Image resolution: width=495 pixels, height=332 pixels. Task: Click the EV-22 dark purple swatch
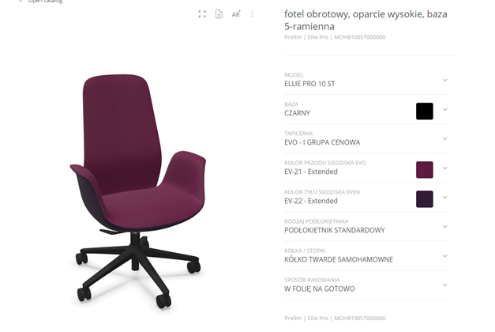tap(424, 199)
